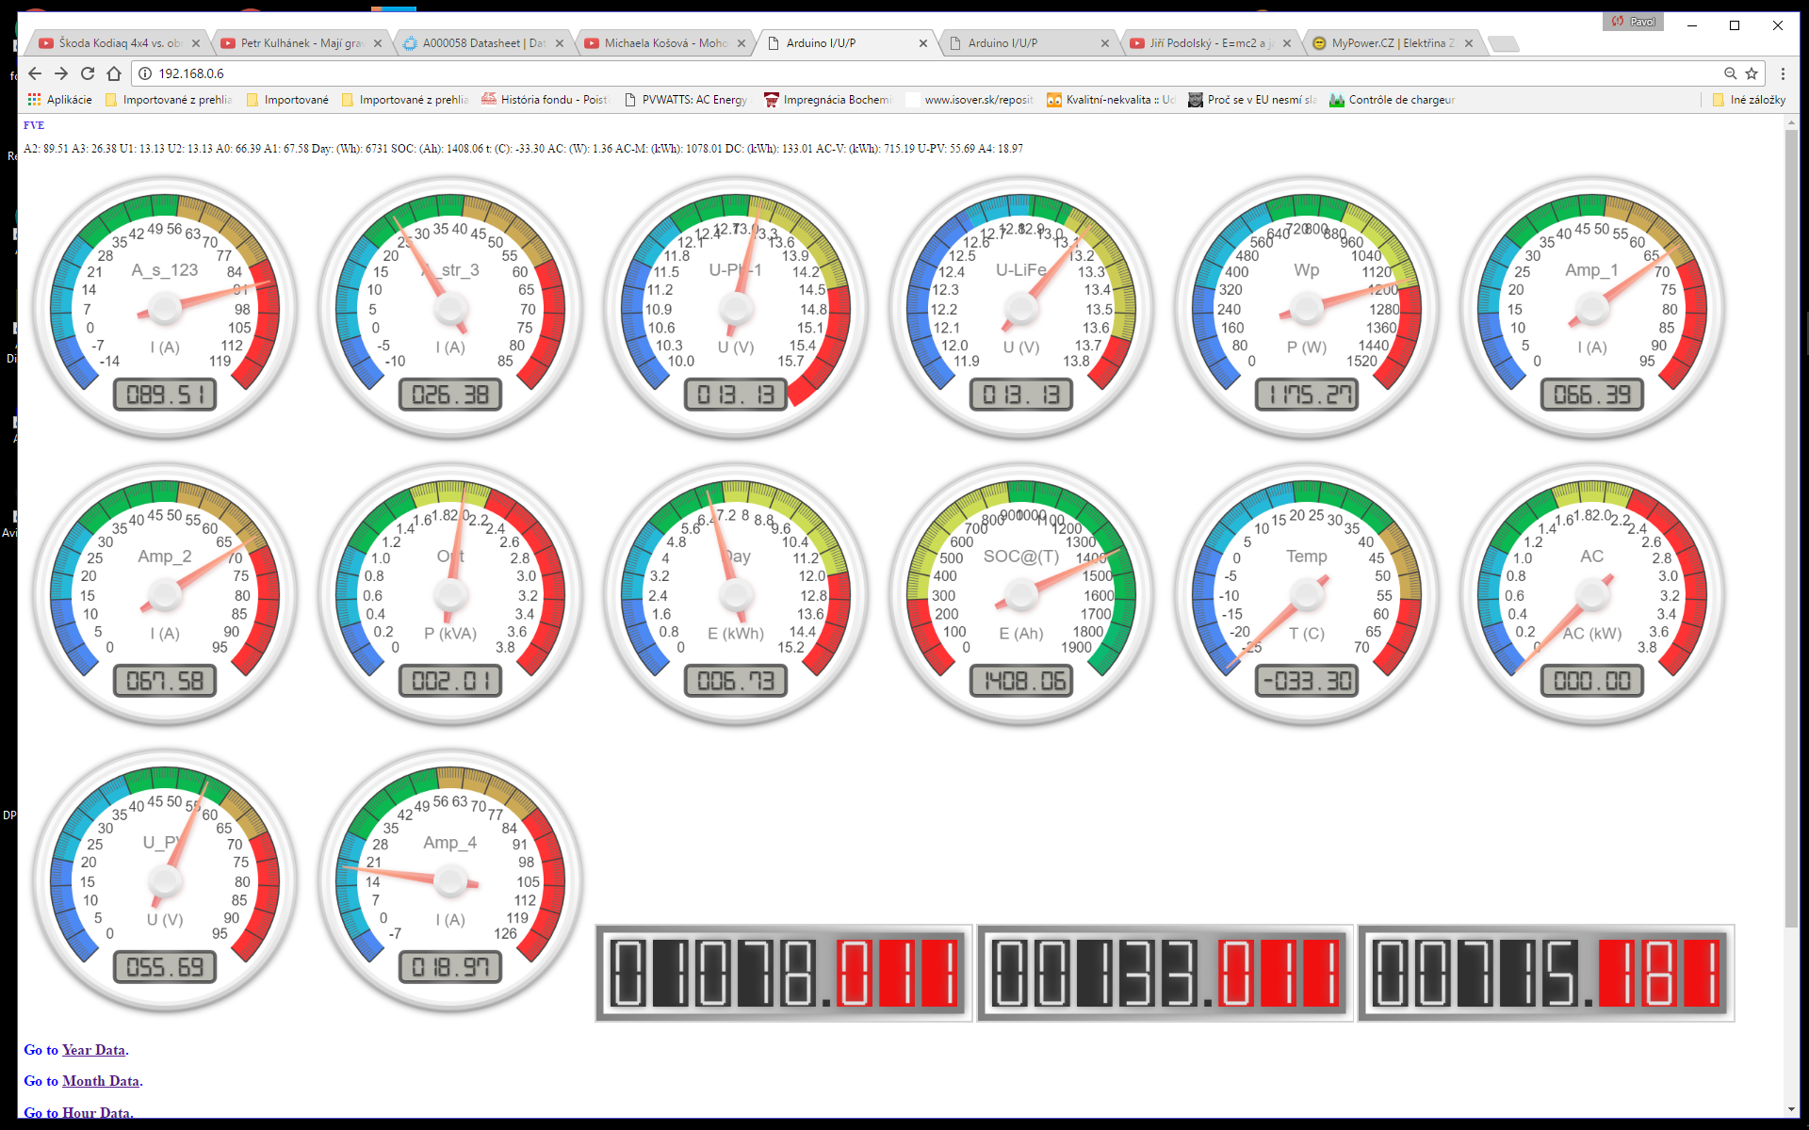Click the zoom magnifier icon in address bar

pyautogui.click(x=1730, y=73)
